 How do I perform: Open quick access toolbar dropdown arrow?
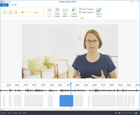[x=10, y=2]
